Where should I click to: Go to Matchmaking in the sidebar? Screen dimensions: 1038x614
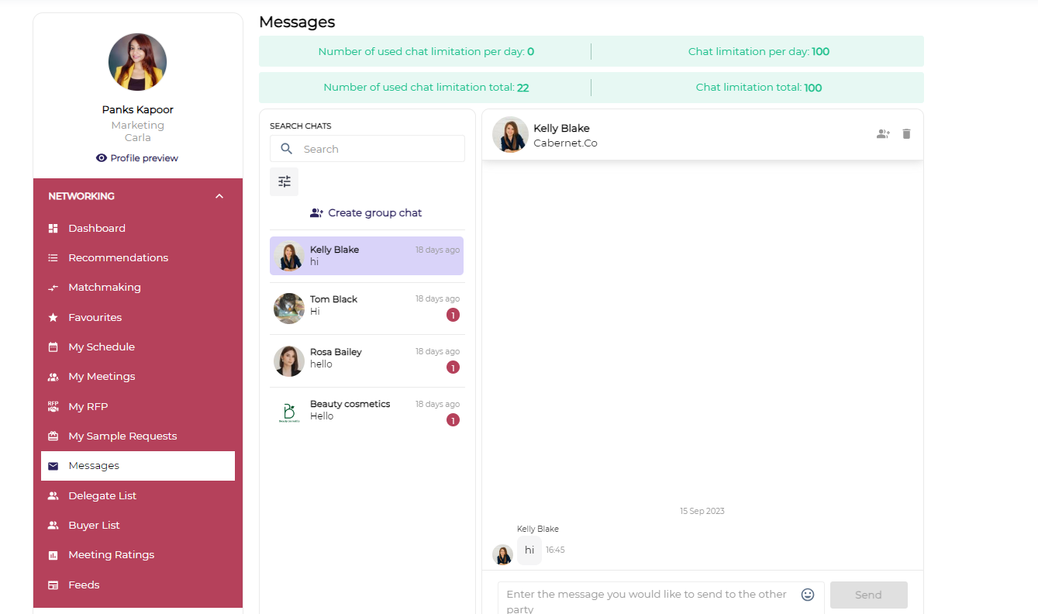point(105,288)
